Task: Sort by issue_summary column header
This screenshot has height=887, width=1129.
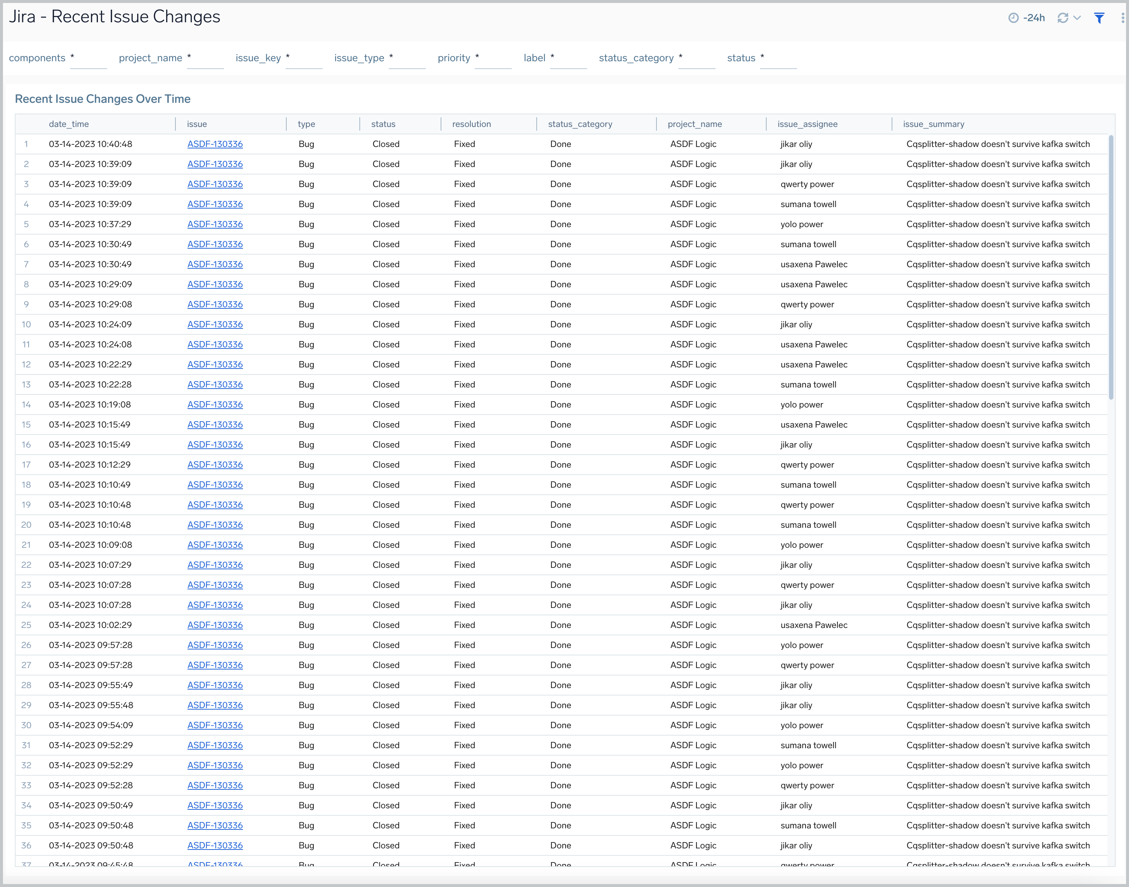Action: pos(934,124)
